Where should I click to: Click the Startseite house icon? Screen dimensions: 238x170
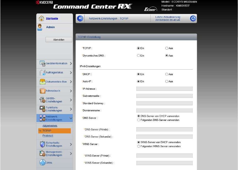pyautogui.click(x=41, y=18)
